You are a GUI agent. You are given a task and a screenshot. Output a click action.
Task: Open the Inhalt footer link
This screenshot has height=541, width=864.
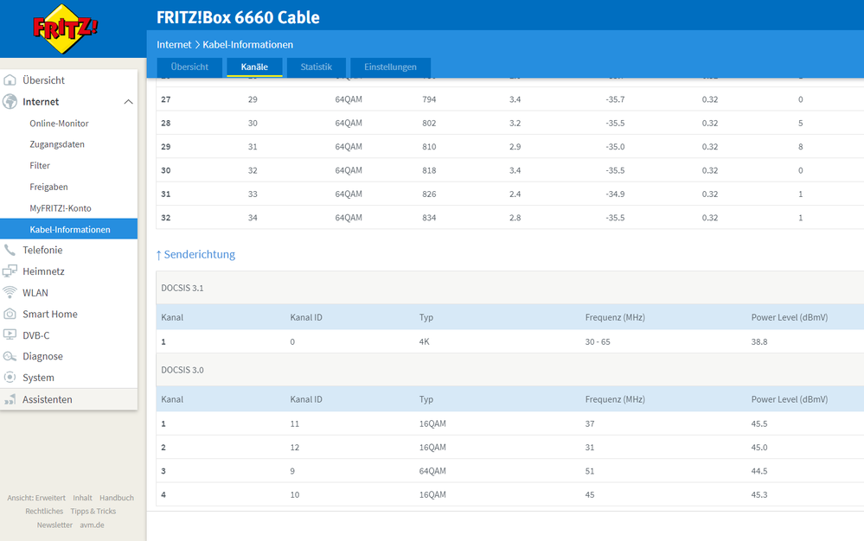[x=83, y=498]
